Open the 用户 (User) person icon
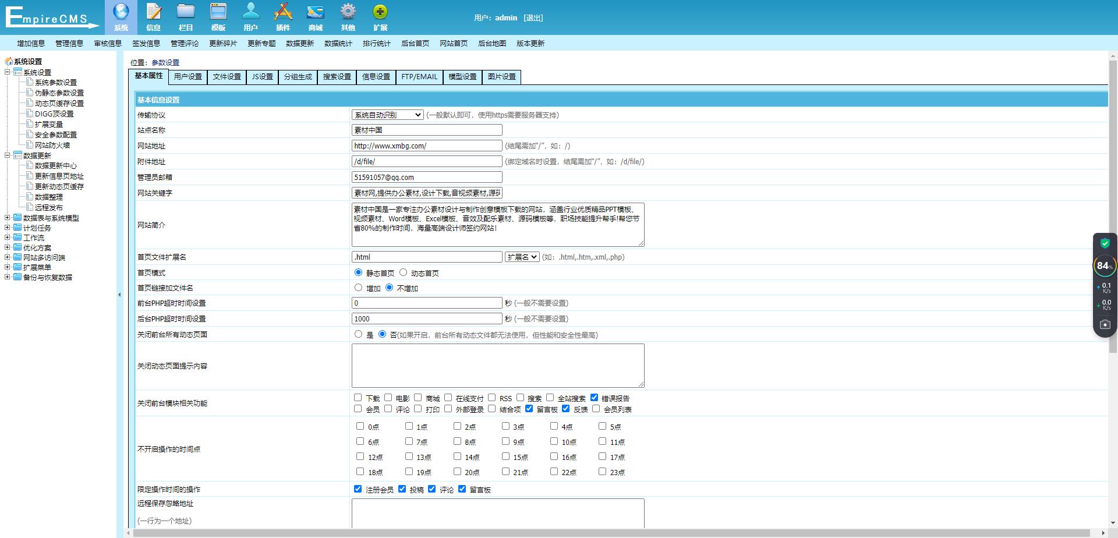Screen dimensions: 1118x538 point(250,12)
